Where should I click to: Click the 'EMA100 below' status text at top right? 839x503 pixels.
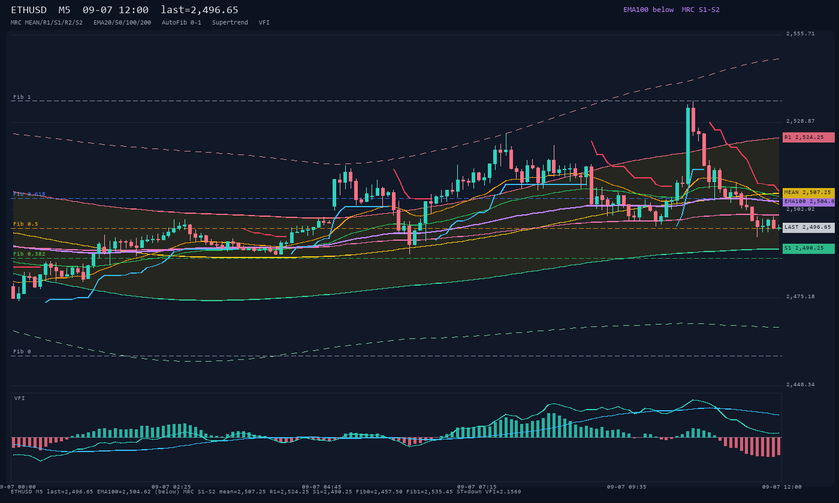648,10
